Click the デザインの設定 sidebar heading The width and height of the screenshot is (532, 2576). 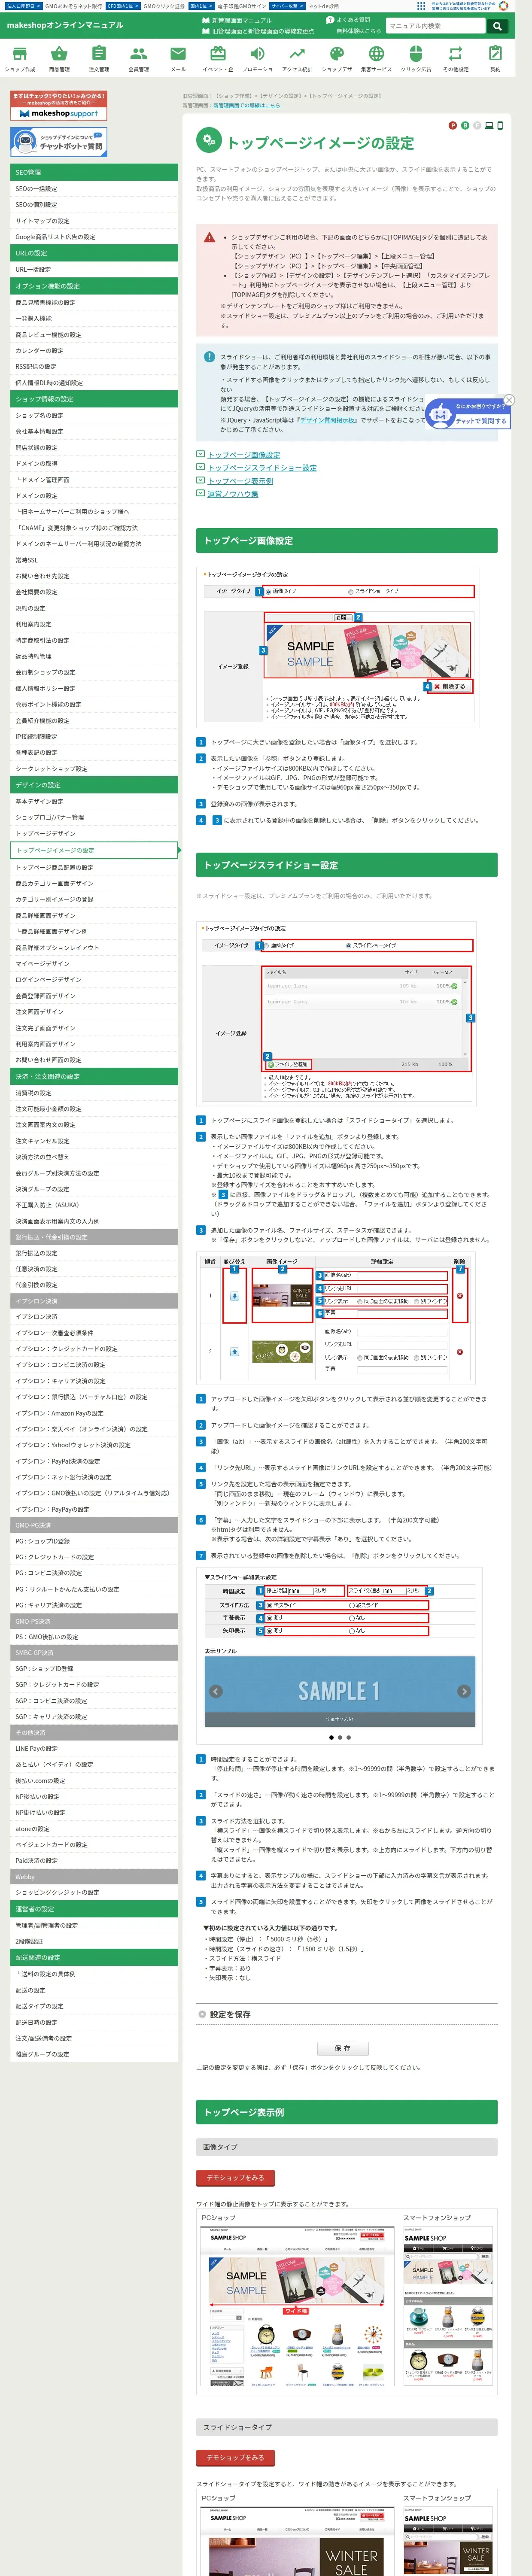94,784
